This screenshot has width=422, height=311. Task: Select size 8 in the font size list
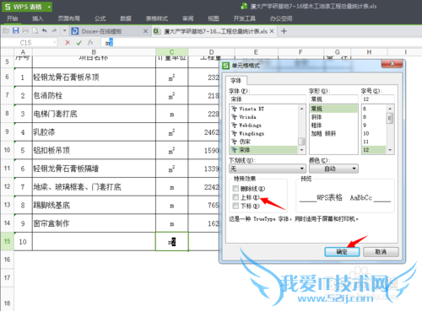tap(374, 117)
